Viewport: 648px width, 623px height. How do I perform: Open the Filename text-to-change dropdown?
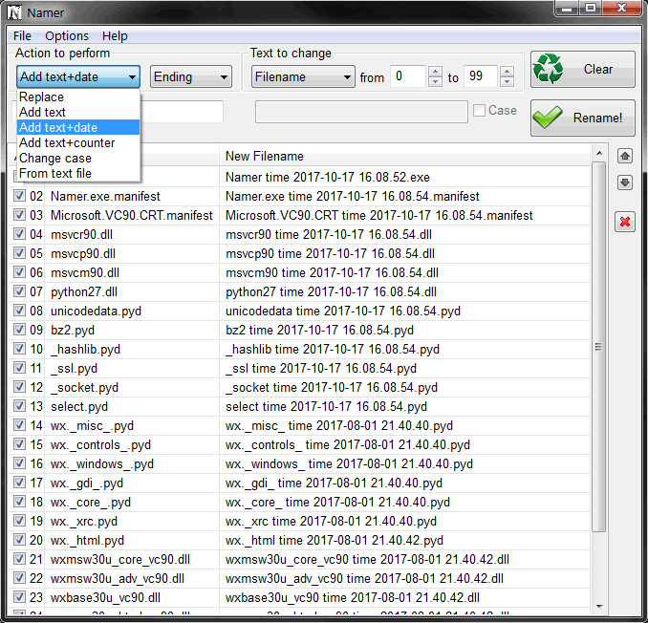point(303,77)
